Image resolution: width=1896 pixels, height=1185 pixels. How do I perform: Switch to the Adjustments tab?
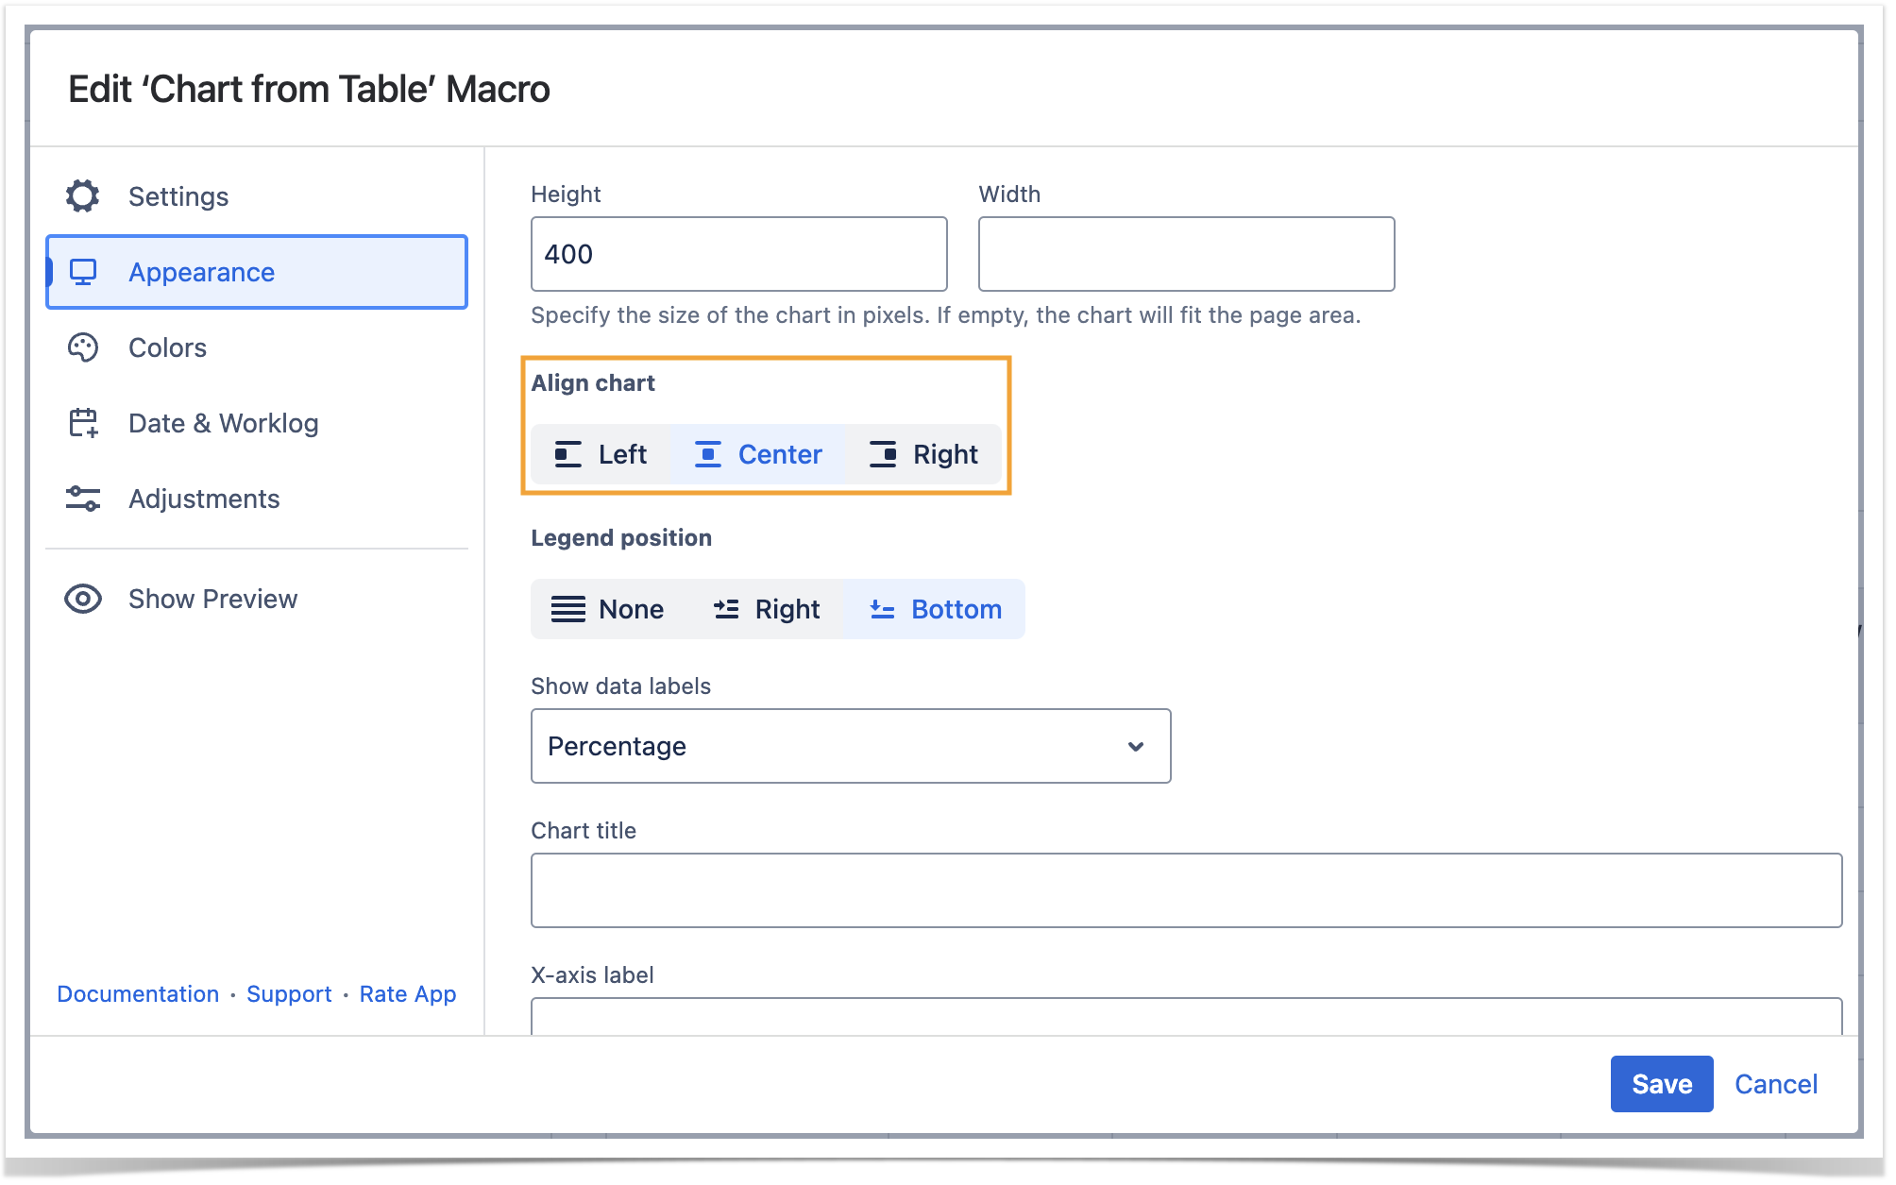click(x=204, y=499)
